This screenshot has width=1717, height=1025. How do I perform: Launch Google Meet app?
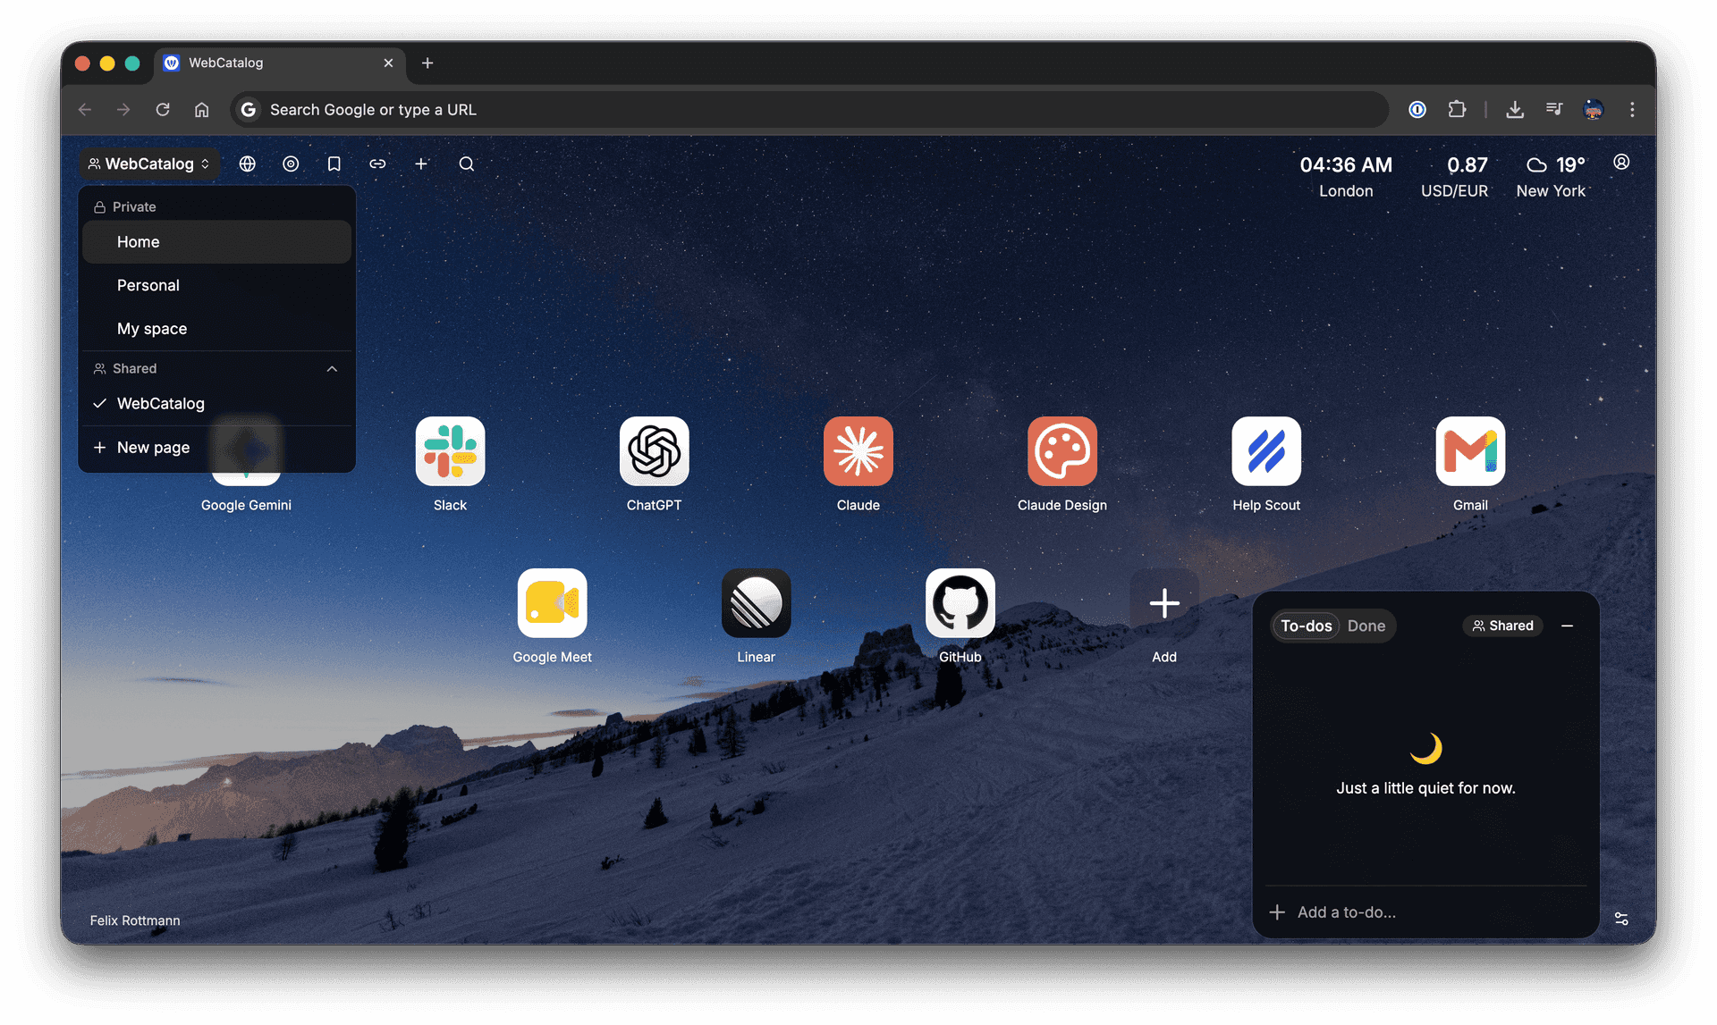pyautogui.click(x=552, y=603)
